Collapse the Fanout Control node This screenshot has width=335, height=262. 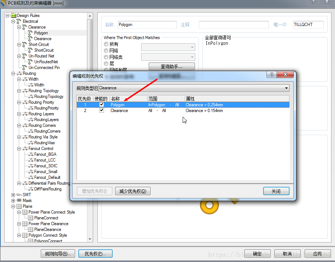click(x=19, y=149)
